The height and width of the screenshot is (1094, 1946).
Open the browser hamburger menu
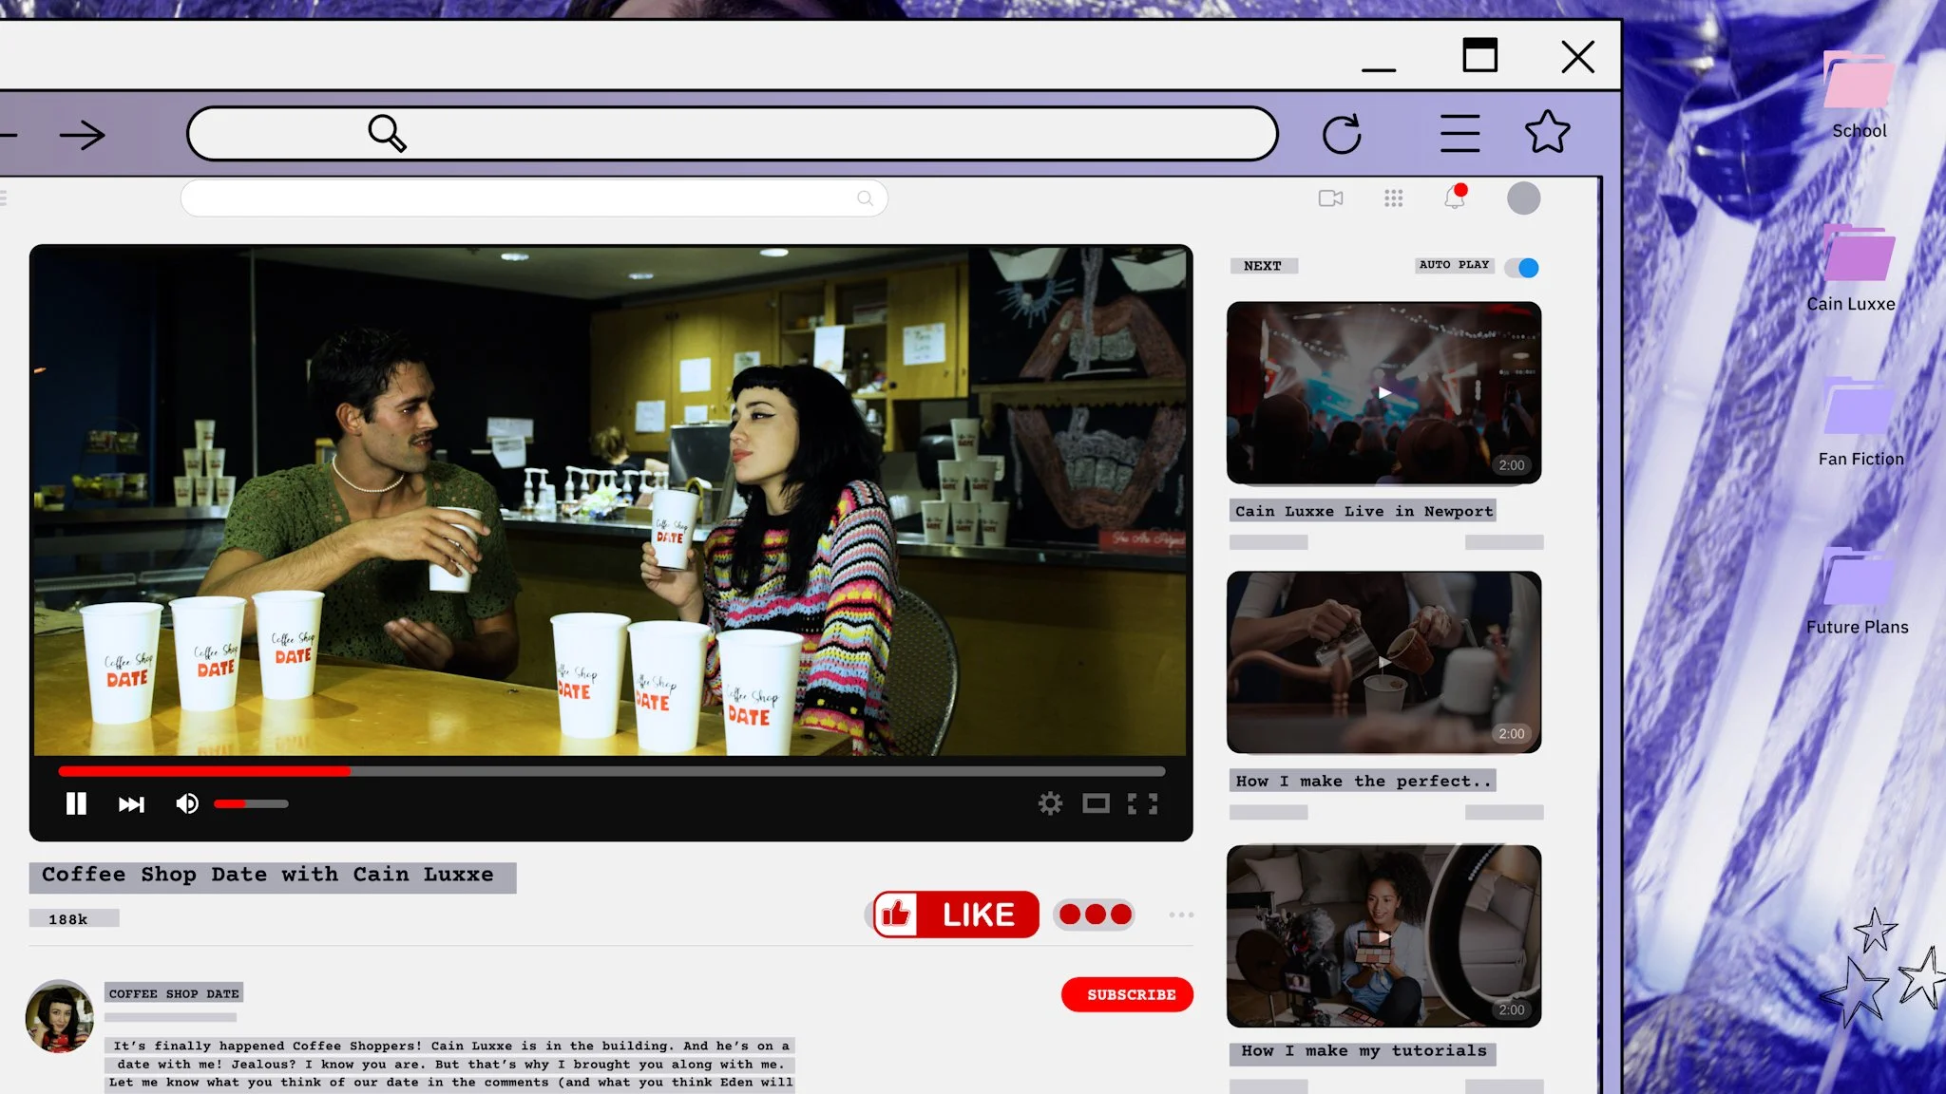[x=1459, y=133]
